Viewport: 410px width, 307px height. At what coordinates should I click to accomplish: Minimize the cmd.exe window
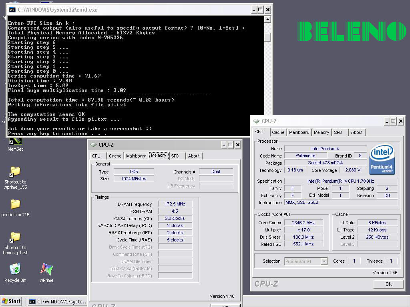coord(253,10)
